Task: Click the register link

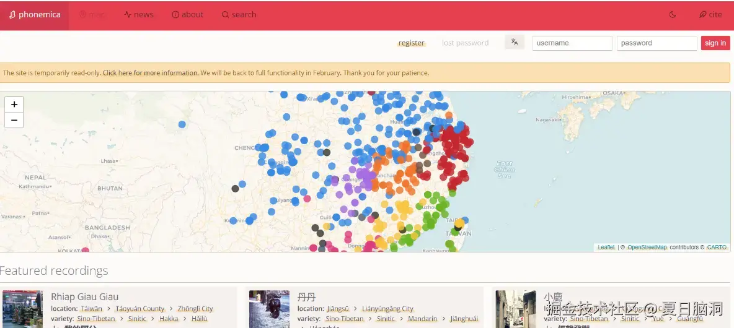Action: (x=412, y=43)
